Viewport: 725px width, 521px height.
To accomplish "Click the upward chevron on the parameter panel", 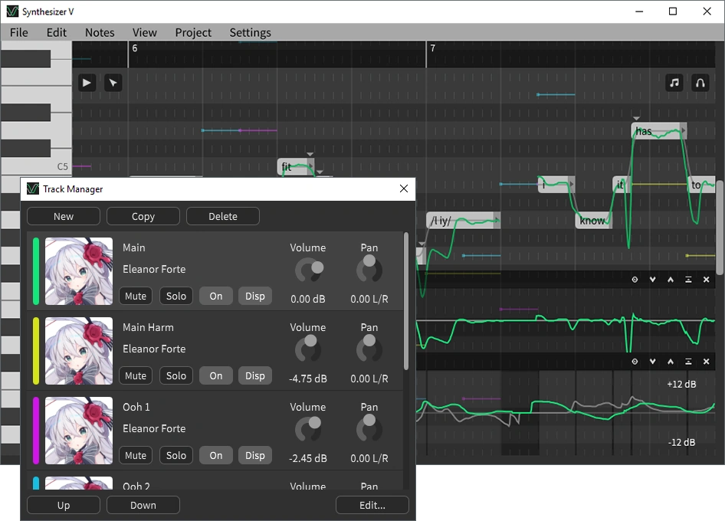I will coord(671,279).
